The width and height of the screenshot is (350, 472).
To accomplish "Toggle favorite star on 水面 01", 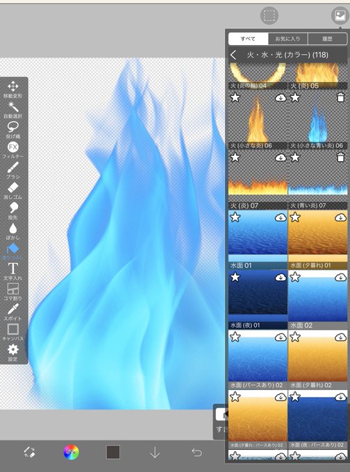I will point(235,217).
